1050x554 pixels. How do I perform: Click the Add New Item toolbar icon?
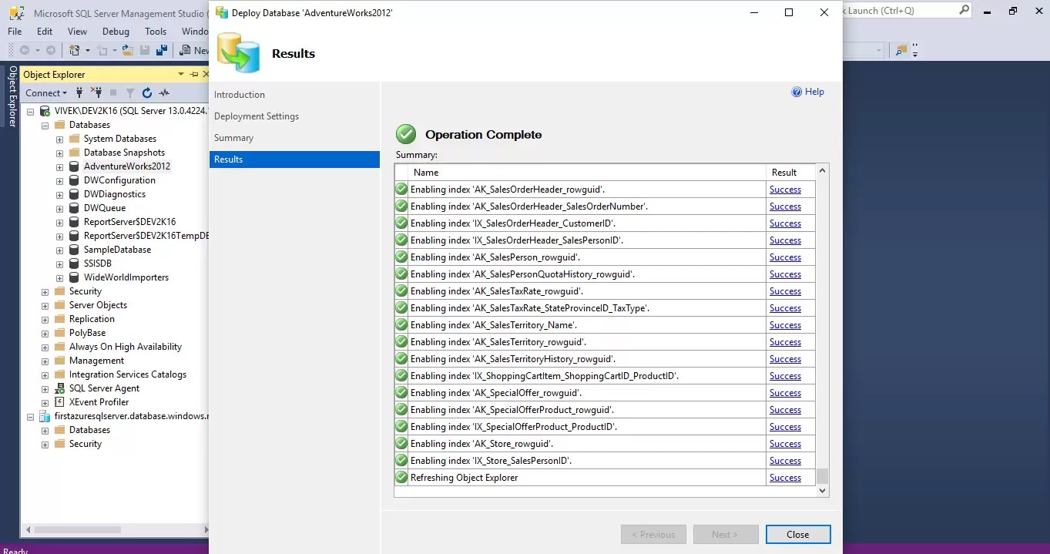coord(102,50)
